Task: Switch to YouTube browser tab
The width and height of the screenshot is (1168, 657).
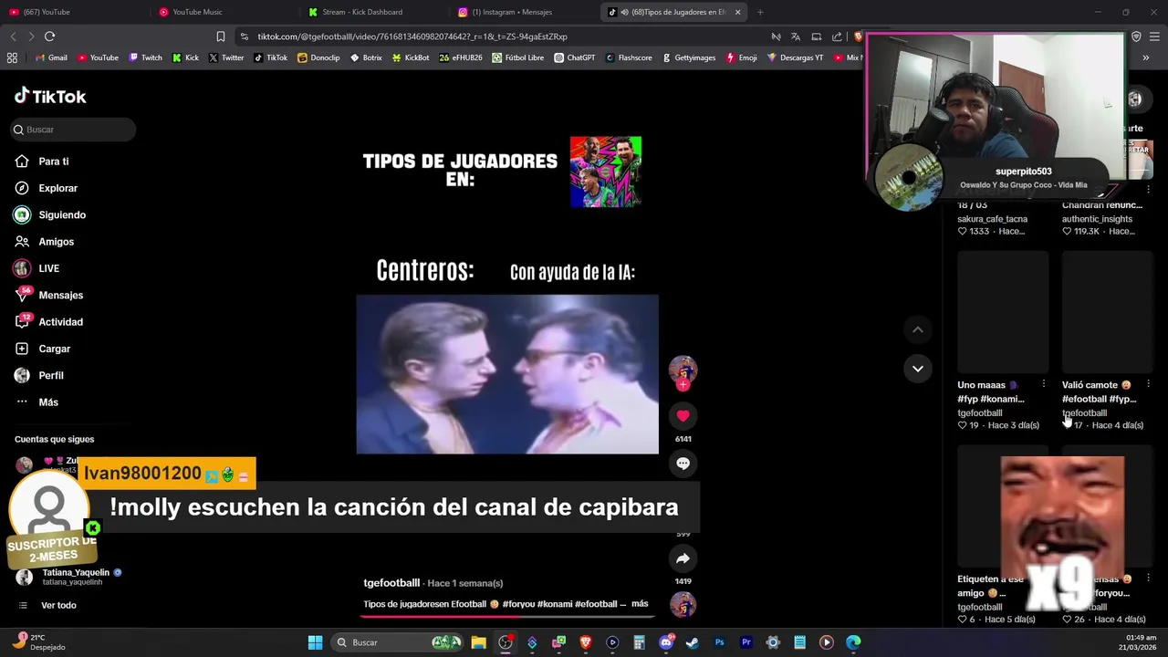Action: pos(73,12)
